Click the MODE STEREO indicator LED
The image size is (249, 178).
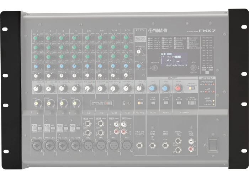coord(213,101)
